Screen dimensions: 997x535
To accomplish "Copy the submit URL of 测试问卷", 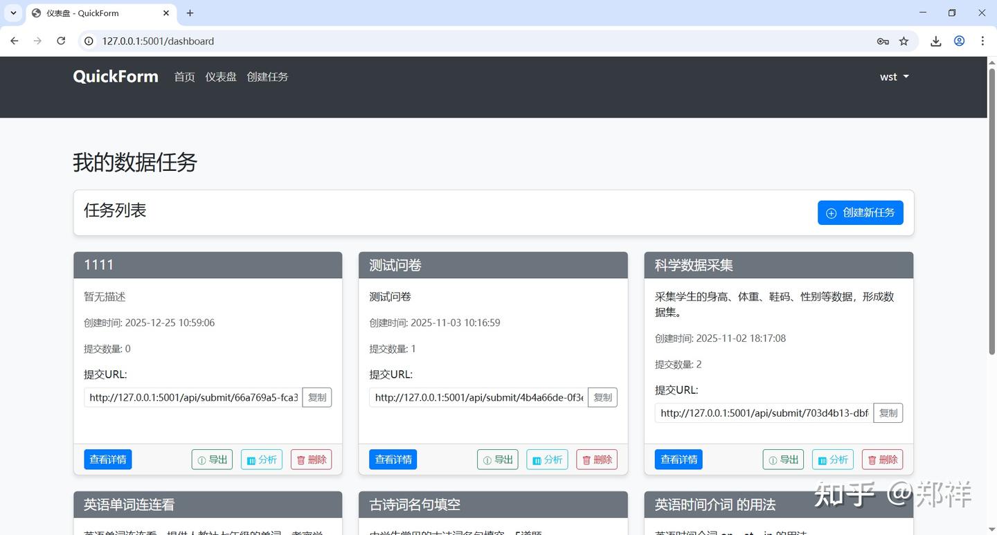I will click(x=602, y=397).
